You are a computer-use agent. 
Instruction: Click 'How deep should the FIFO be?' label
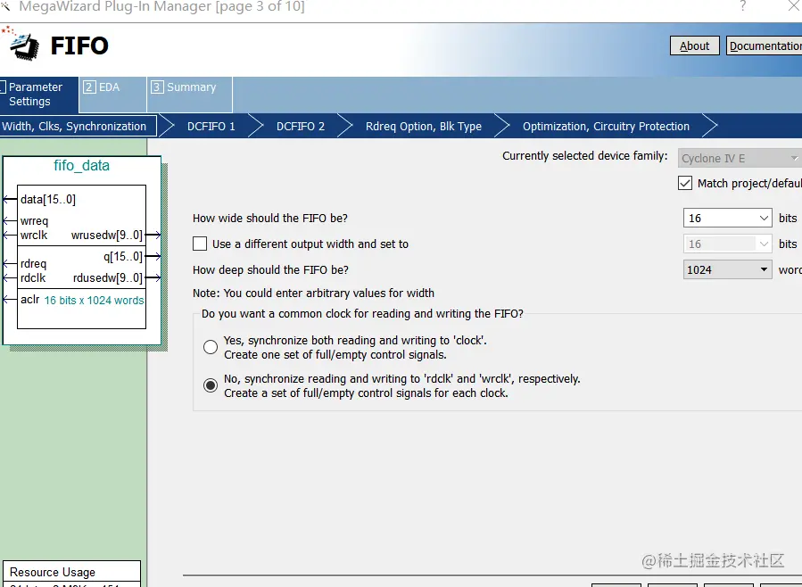click(x=270, y=269)
